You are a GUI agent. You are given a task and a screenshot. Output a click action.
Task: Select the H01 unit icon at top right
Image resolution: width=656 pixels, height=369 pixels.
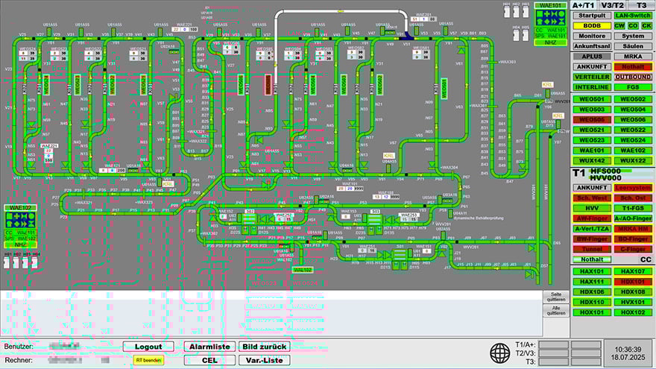pos(507,10)
